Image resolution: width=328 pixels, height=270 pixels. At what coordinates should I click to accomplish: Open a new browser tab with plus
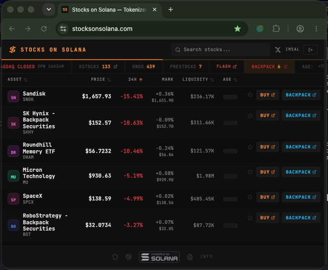[x=171, y=10]
